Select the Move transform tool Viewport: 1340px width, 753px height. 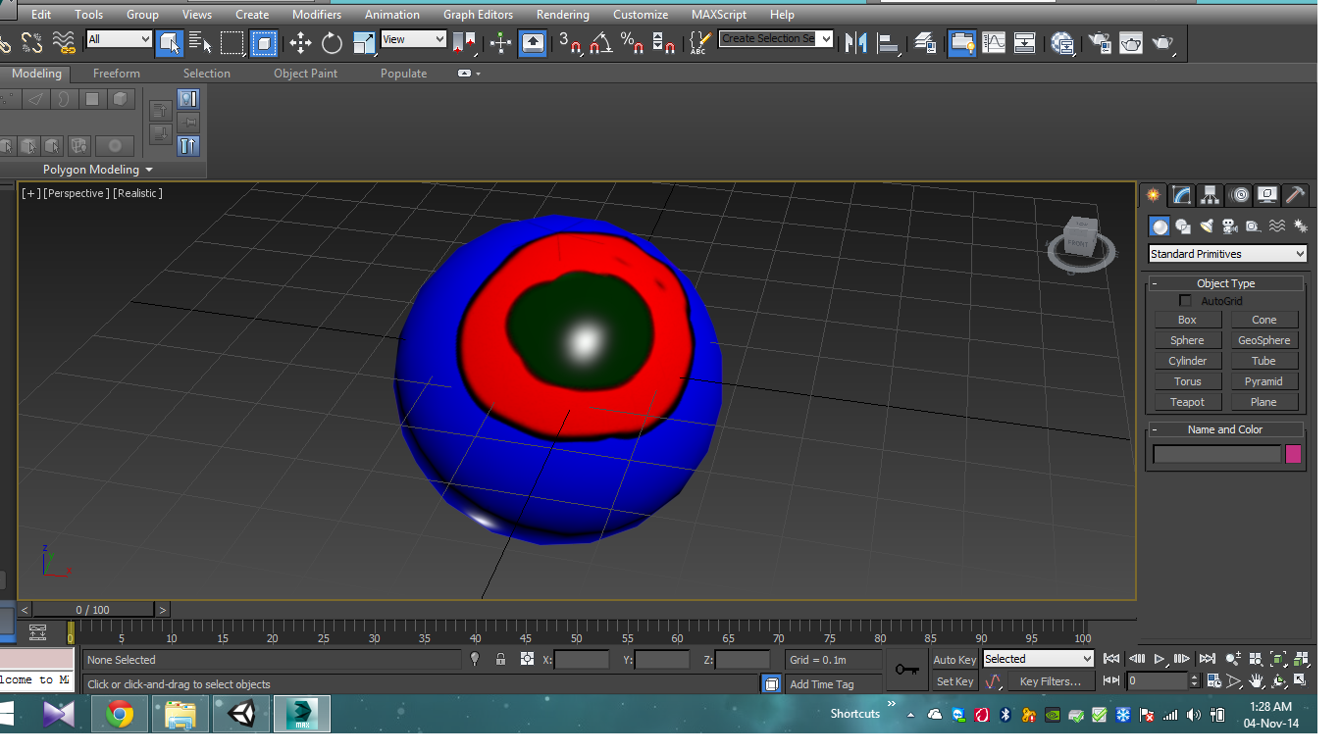coord(300,42)
